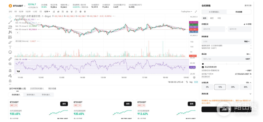Activate the zoom in tool
Viewport: 263px width, 122px height.
(10, 64)
